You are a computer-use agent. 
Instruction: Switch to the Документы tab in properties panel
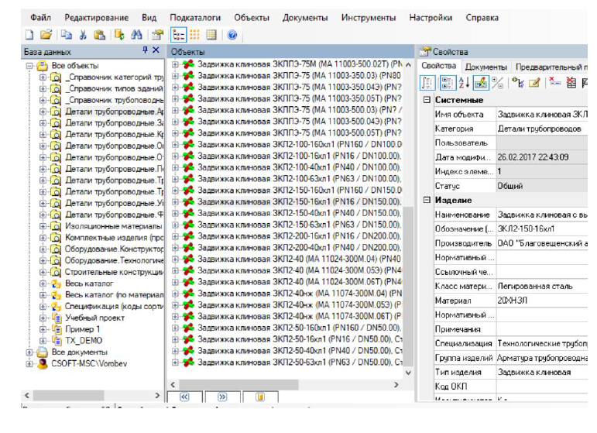coord(485,67)
